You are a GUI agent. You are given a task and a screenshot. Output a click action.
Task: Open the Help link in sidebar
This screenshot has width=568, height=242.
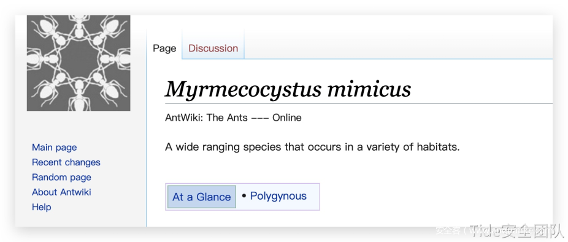(41, 207)
